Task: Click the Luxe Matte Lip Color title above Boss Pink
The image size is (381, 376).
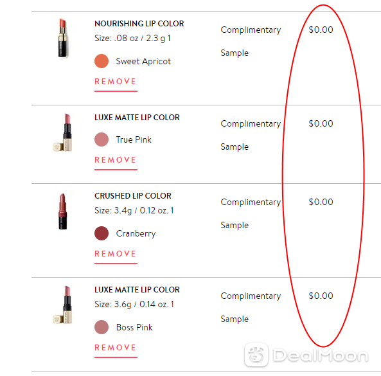Action: [x=137, y=290]
